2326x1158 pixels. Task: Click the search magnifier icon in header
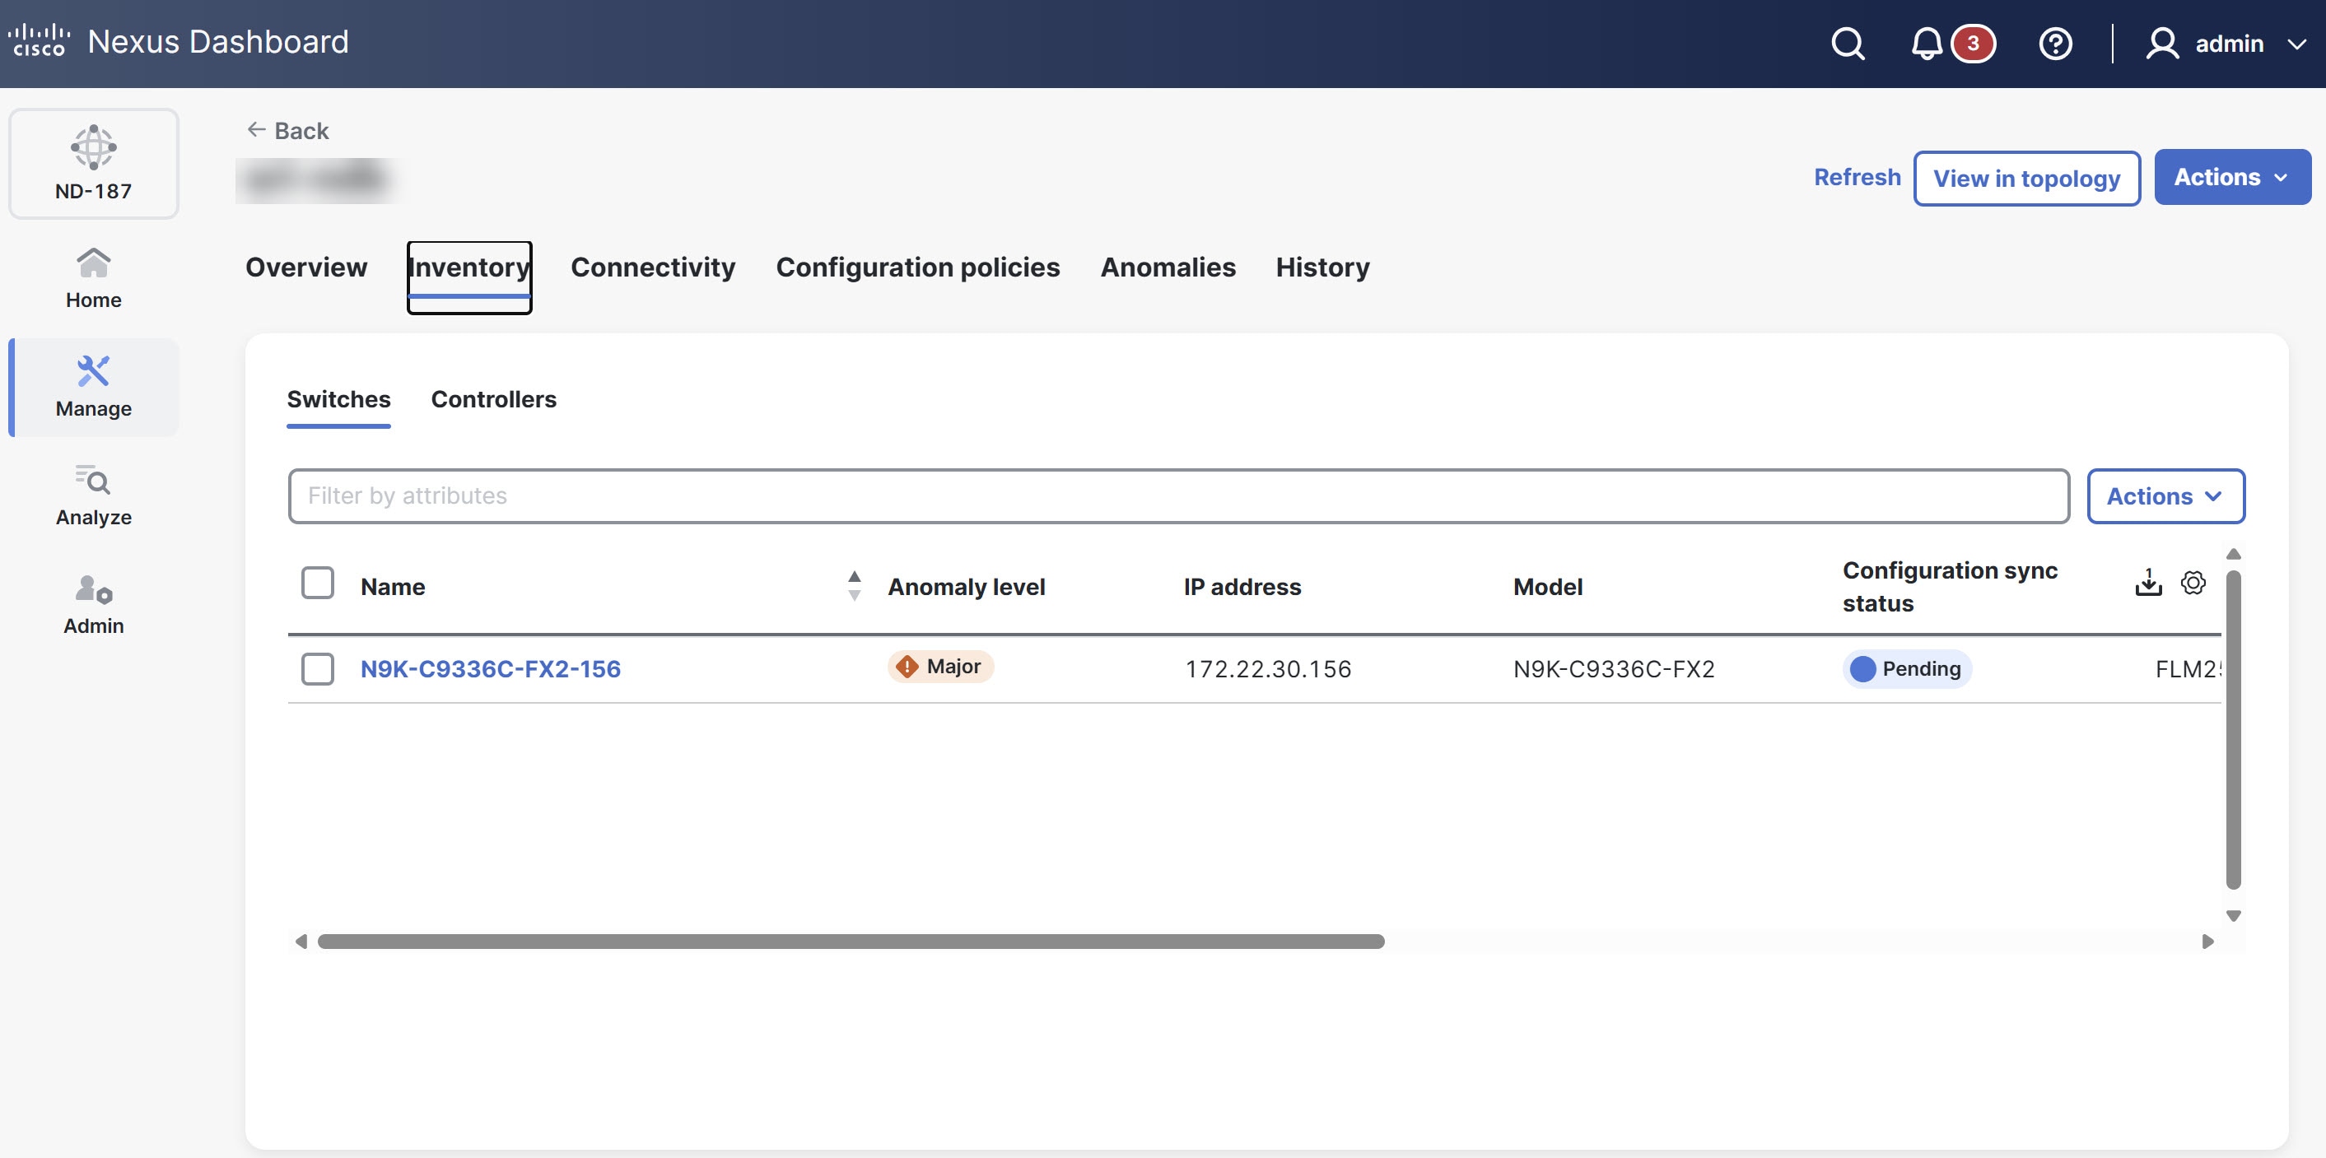click(1848, 44)
